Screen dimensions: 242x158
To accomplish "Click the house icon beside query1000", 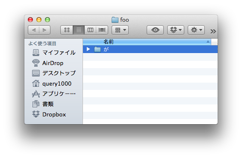I will pos(36,83).
